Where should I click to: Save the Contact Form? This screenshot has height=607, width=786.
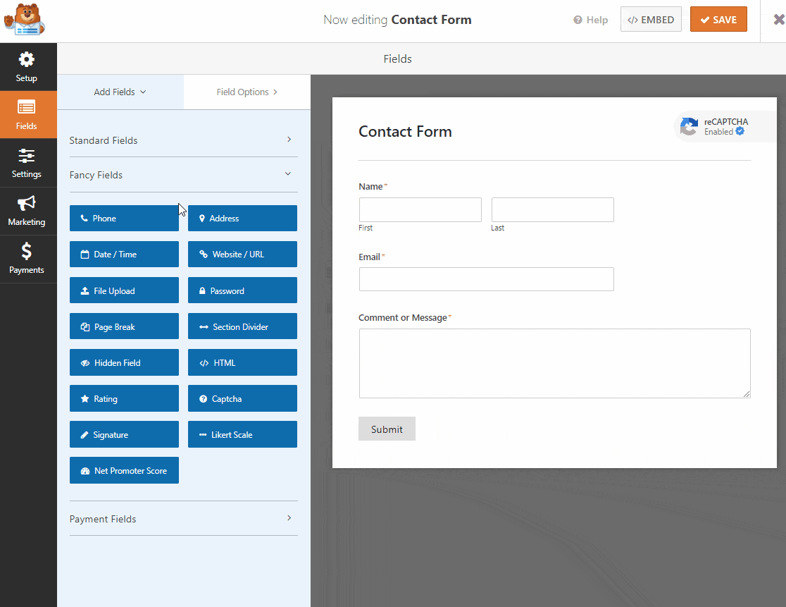(718, 19)
